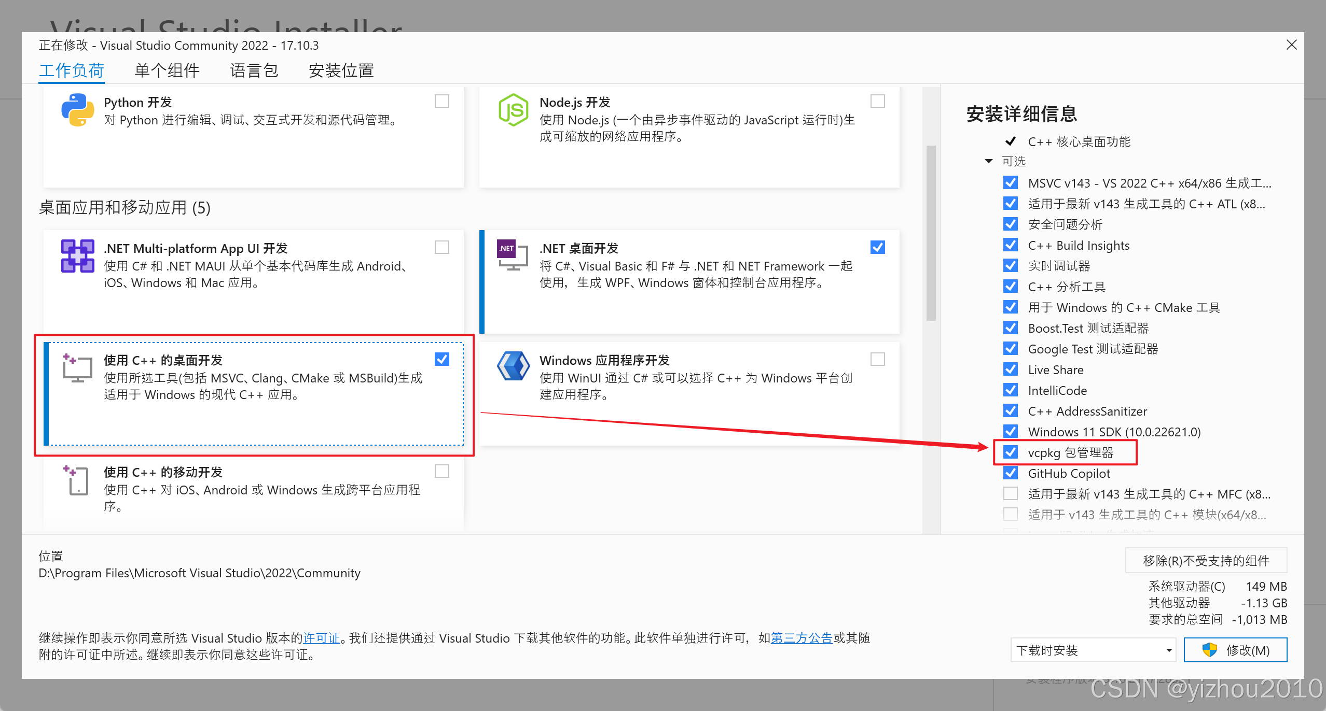Viewport: 1326px width, 711px height.
Task: Click the workloads list scrollbar thumb
Action: [931, 233]
